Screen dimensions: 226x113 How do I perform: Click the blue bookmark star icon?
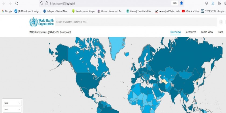tap(182, 3)
